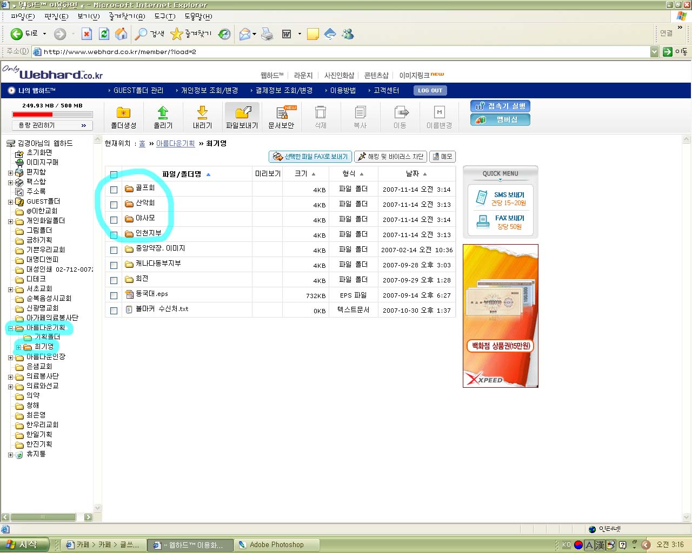692x553 pixels.
Task: Click the 아름다운기획 breadcrumb link
Action: pyautogui.click(x=175, y=144)
